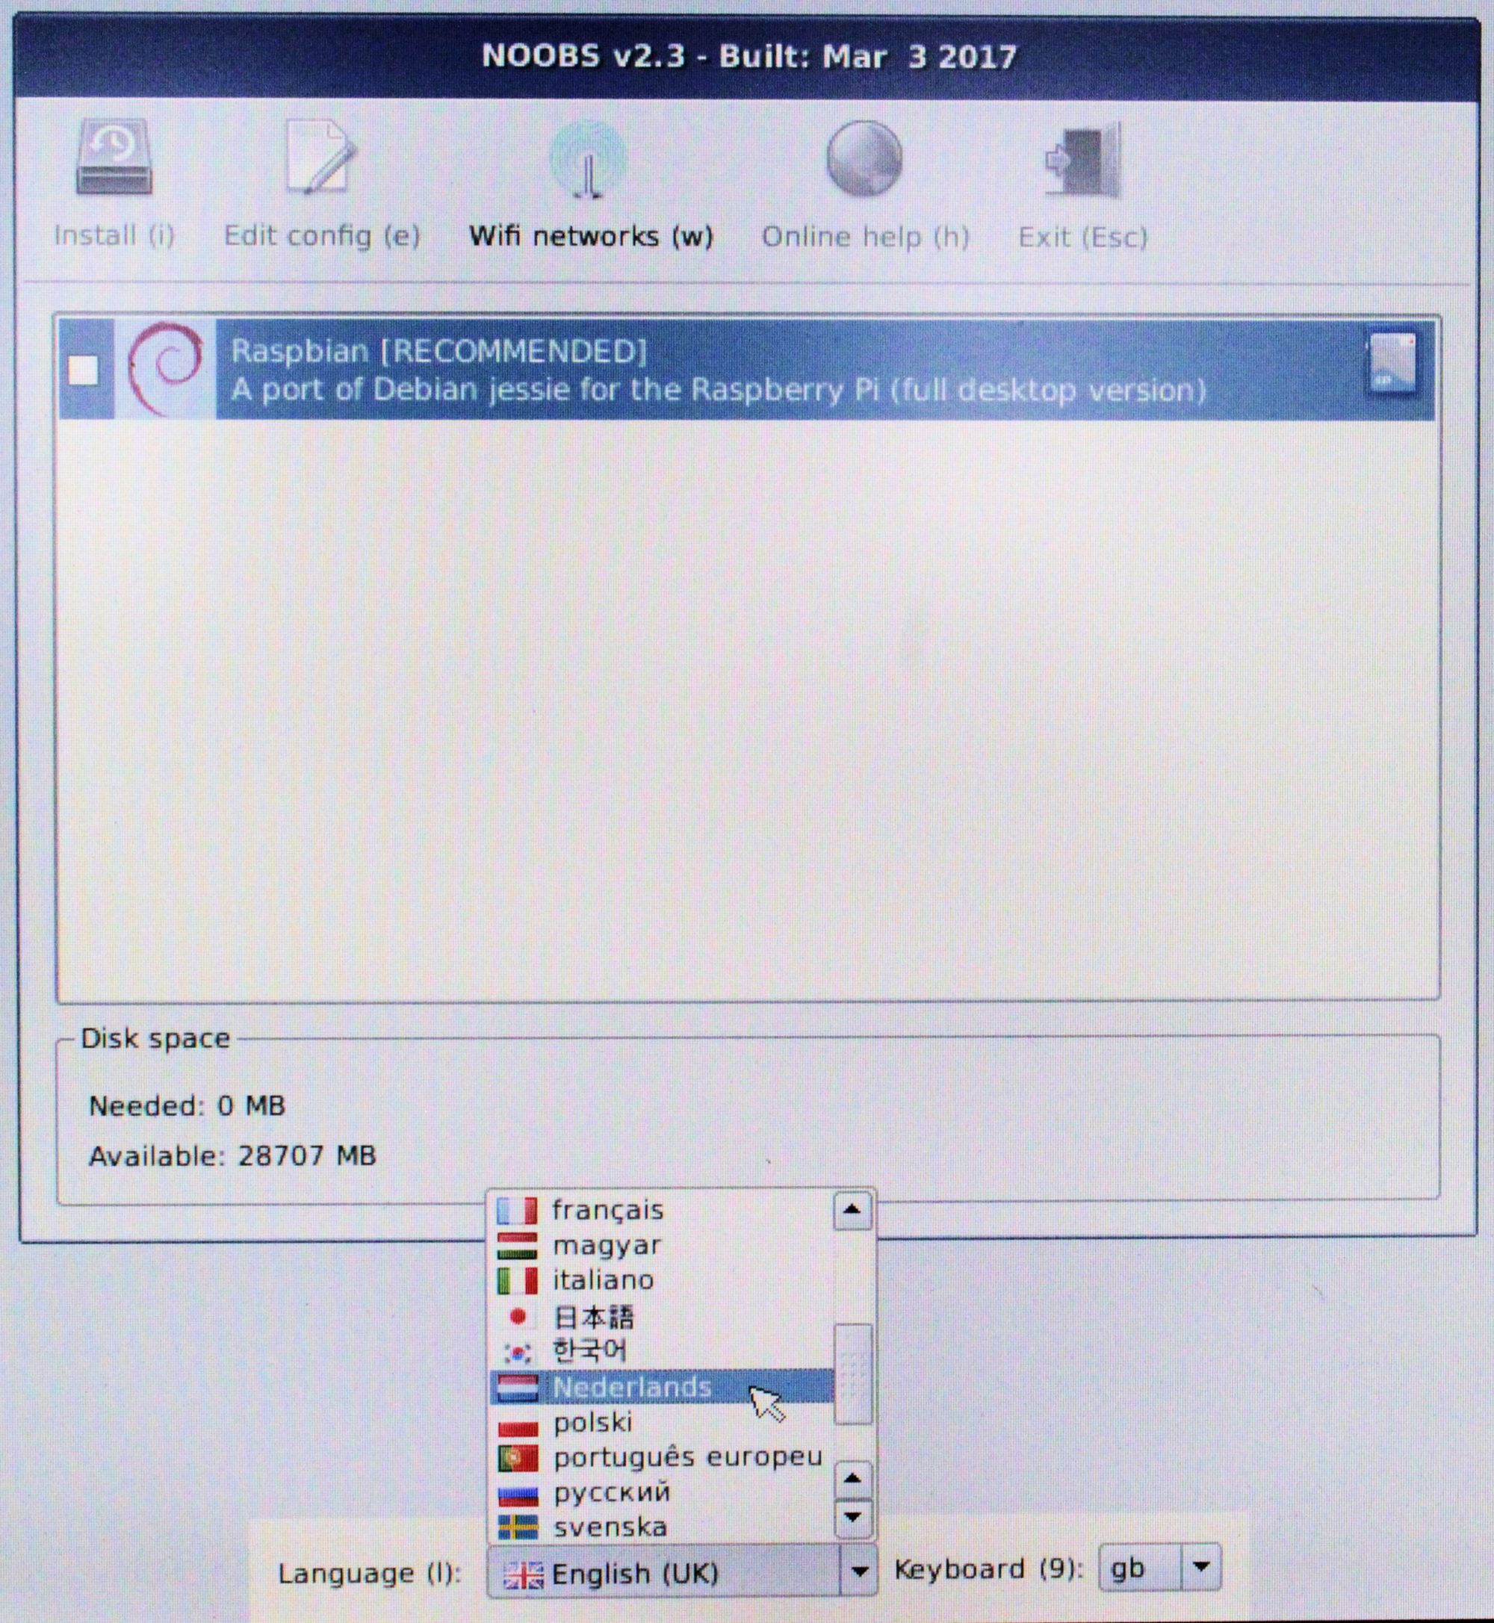Click the SD card icon in Raspbian row
Image resolution: width=1494 pixels, height=1623 pixels.
click(1392, 364)
